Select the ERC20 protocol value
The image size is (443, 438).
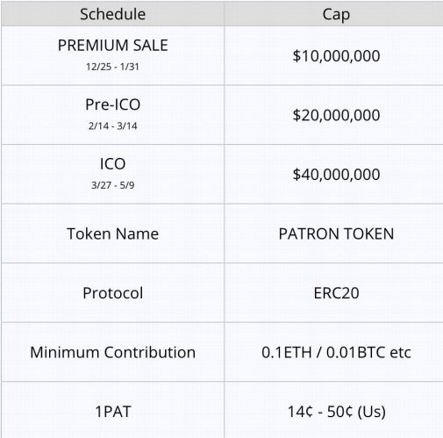(336, 293)
